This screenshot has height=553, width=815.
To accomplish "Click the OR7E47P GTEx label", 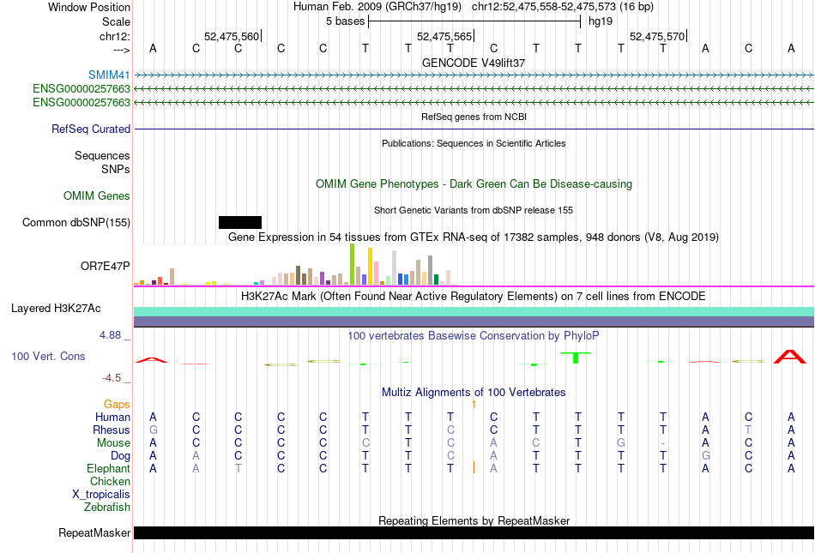I will (105, 266).
